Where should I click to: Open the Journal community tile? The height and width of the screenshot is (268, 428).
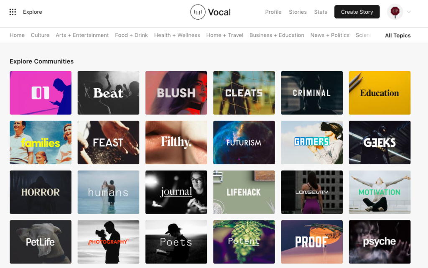click(176, 192)
